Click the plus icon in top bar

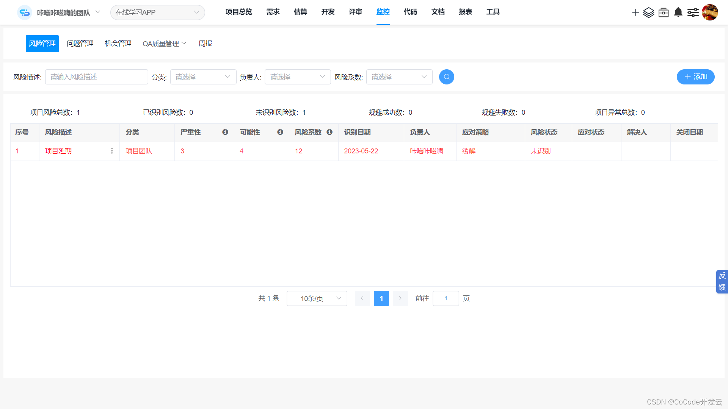[x=635, y=12]
